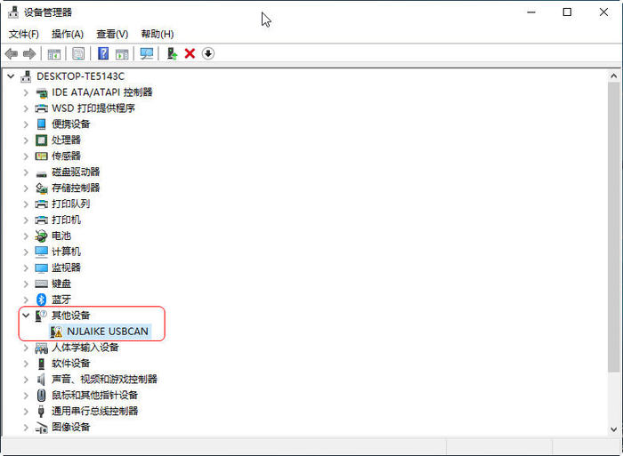Screen dimensions: 623x456
Task: Open the 帮助(H) menu
Action: click(x=157, y=34)
